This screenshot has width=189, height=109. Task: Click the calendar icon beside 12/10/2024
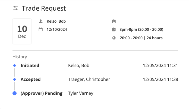click(41, 29)
